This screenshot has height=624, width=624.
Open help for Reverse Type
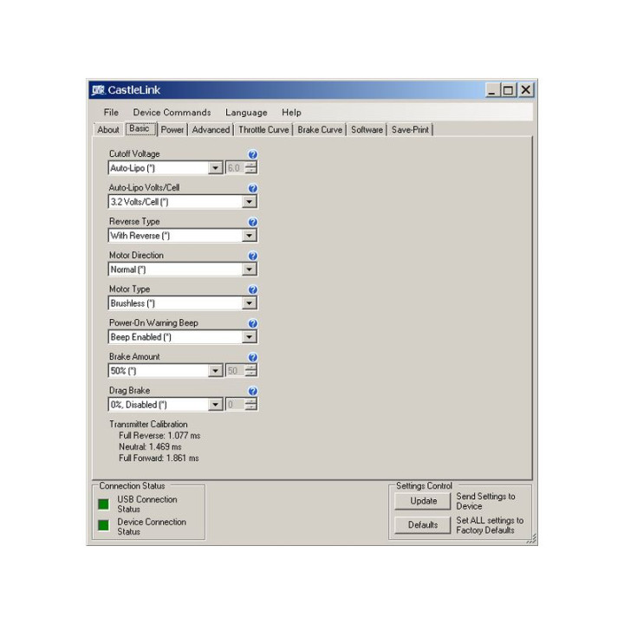click(252, 222)
